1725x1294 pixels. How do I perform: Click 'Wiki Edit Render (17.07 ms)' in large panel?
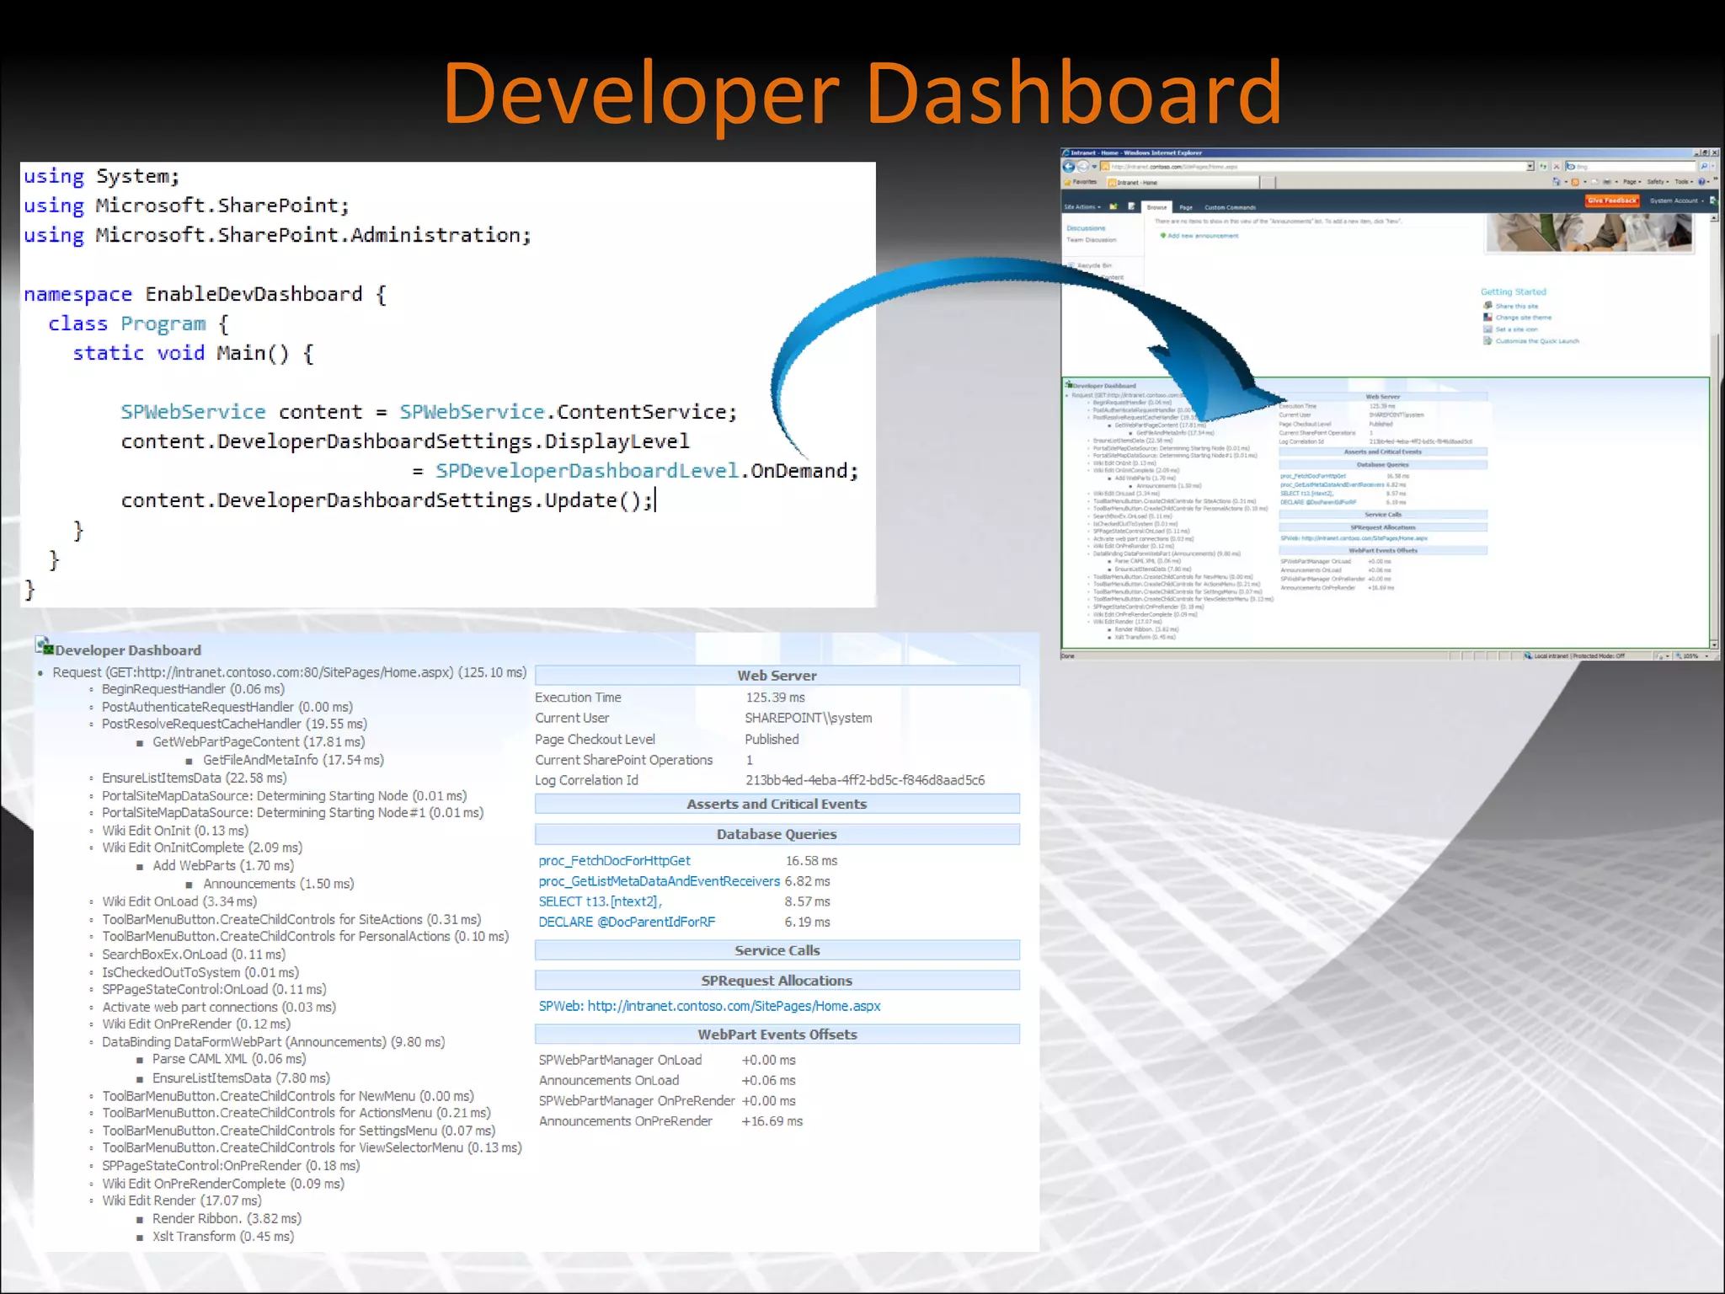[181, 1200]
